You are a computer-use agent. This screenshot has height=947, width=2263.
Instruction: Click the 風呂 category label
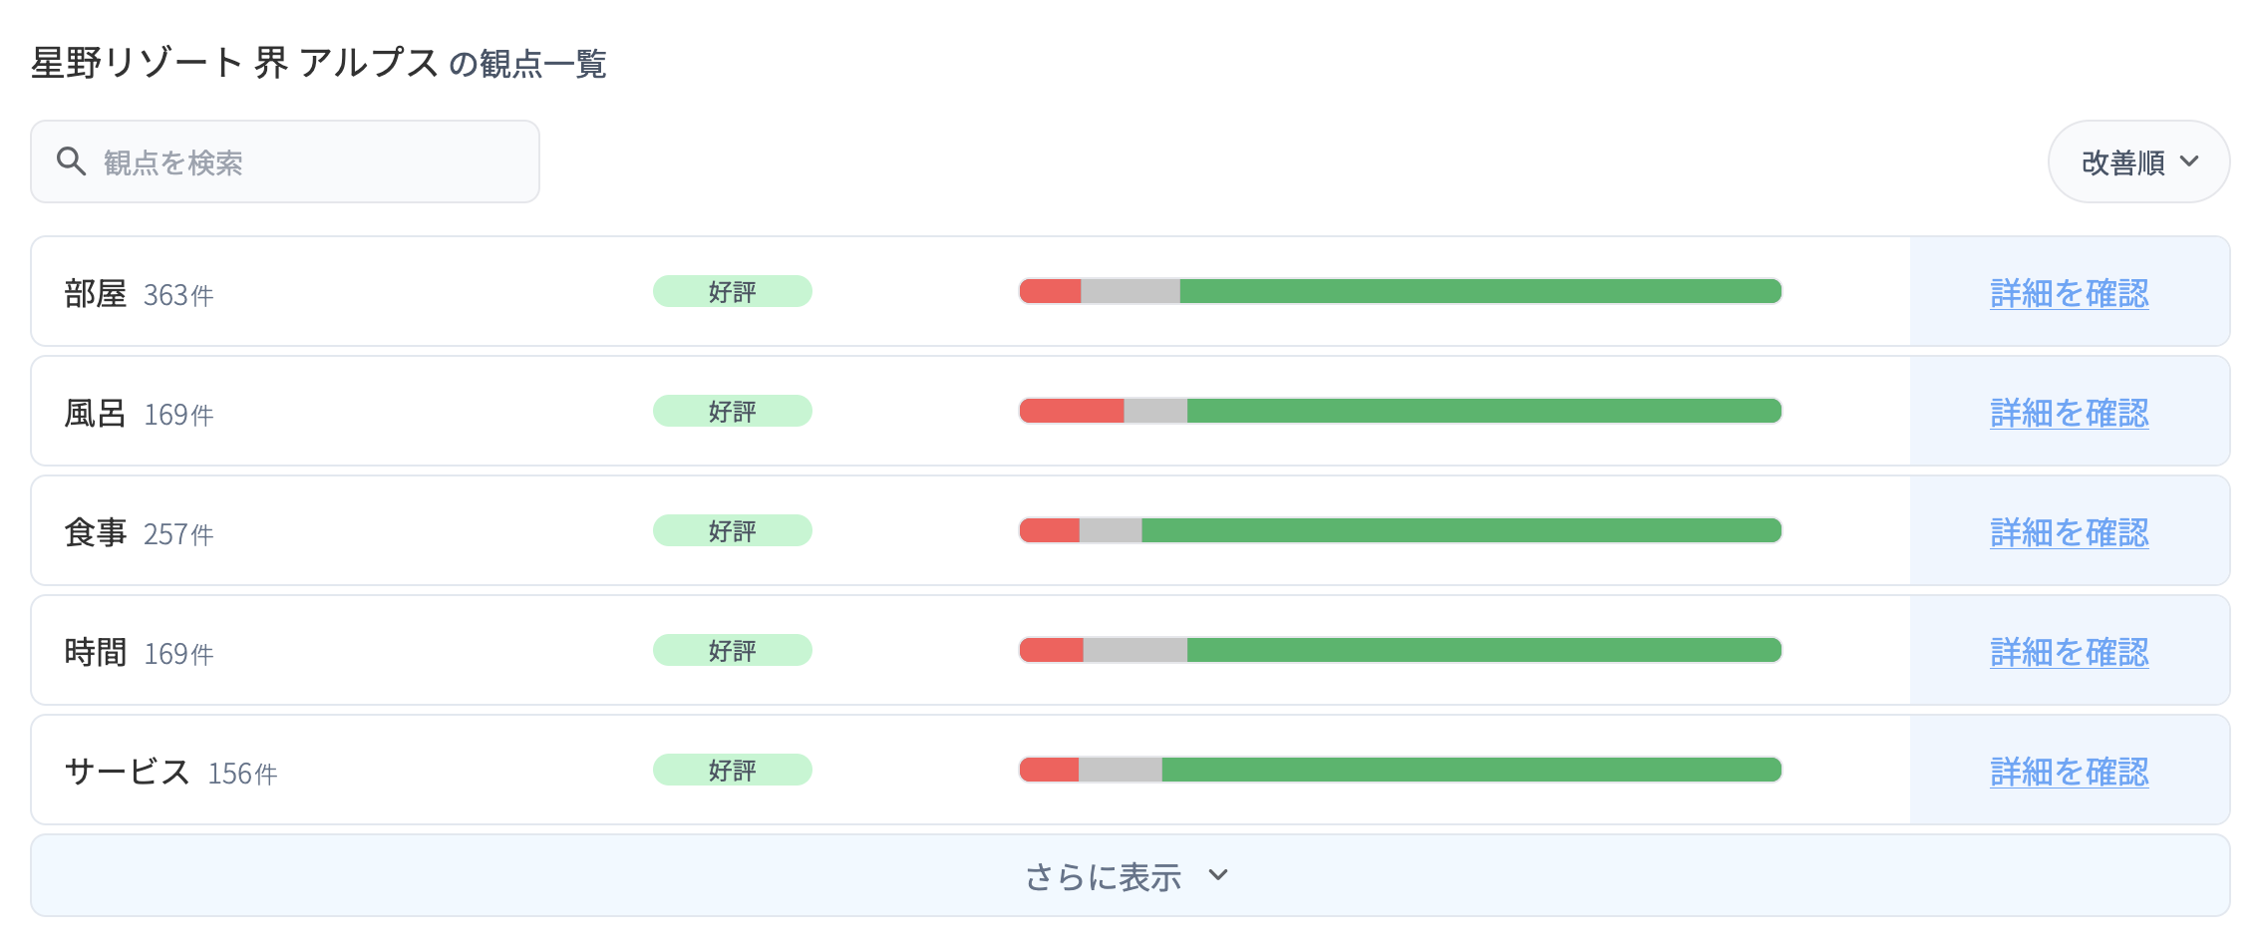point(97,411)
